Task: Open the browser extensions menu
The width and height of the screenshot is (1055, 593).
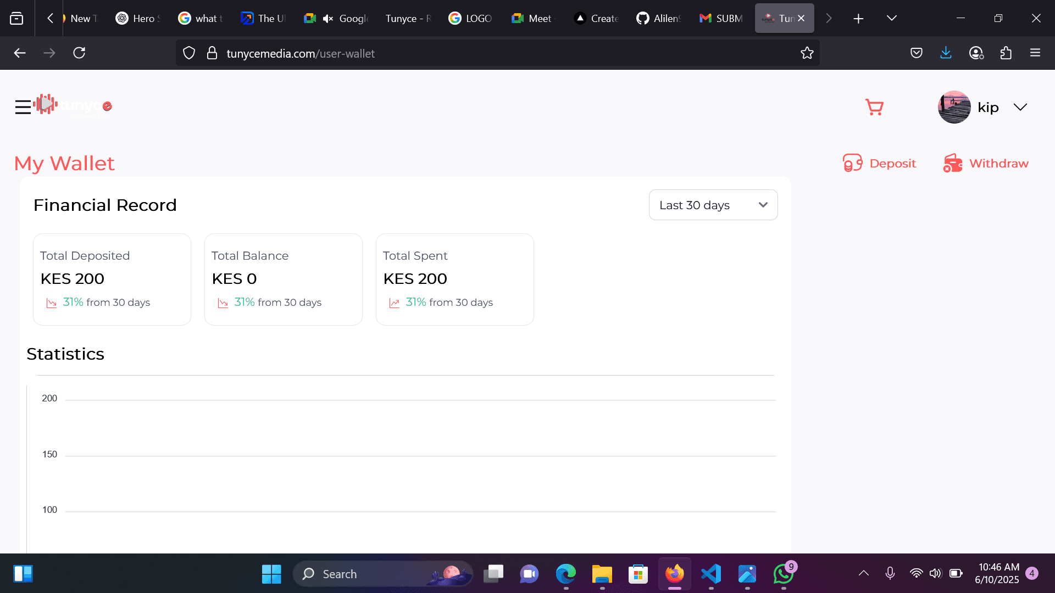Action: [1006, 53]
